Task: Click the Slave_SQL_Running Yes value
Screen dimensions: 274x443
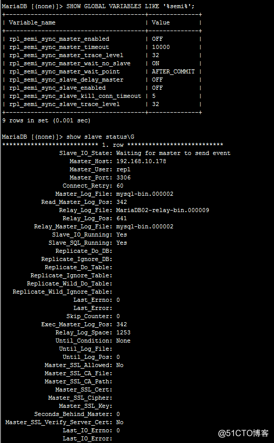Action: coord(121,243)
